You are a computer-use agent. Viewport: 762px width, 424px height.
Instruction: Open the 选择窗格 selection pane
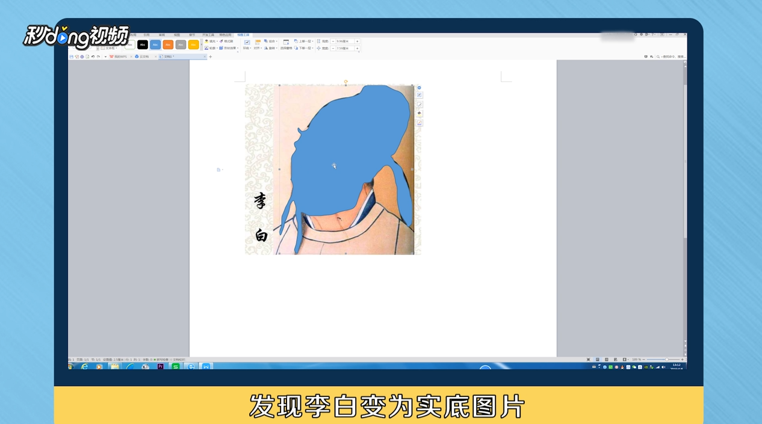tap(286, 45)
